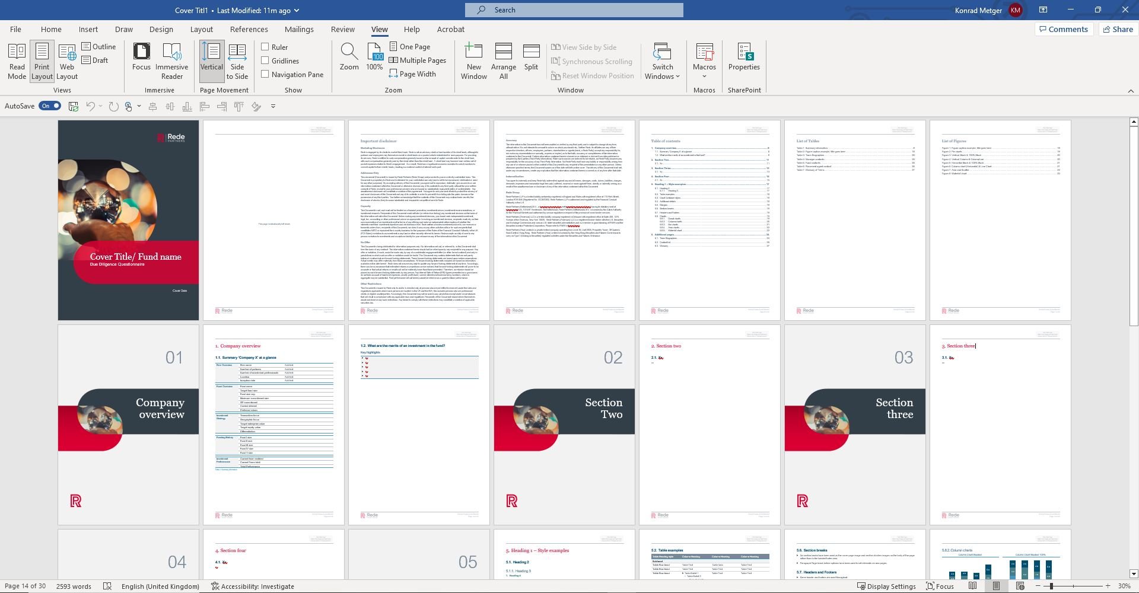Enable Gridlines checkbox
The width and height of the screenshot is (1139, 593).
point(265,60)
